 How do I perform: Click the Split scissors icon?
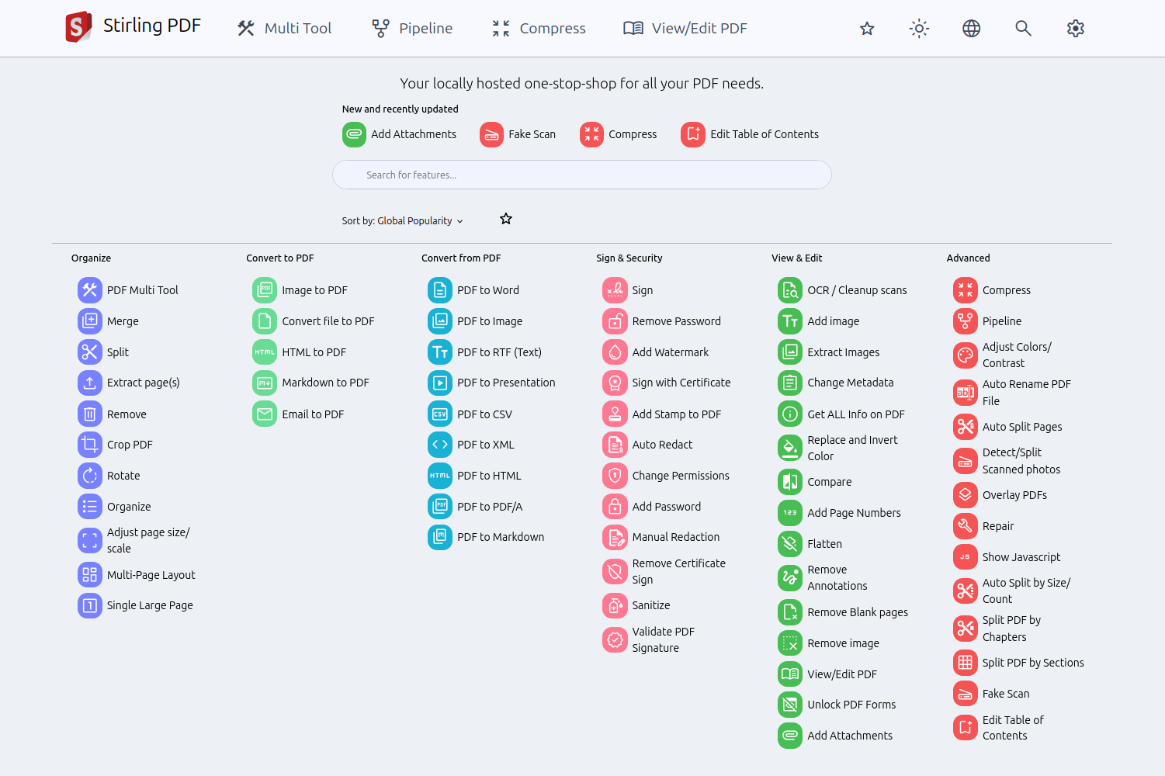tap(90, 352)
